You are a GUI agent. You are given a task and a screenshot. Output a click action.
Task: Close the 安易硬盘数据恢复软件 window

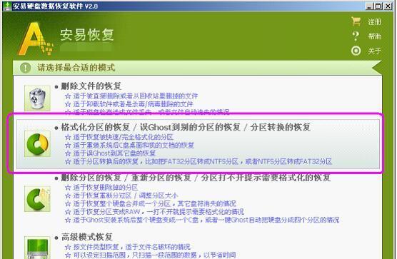click(388, 6)
